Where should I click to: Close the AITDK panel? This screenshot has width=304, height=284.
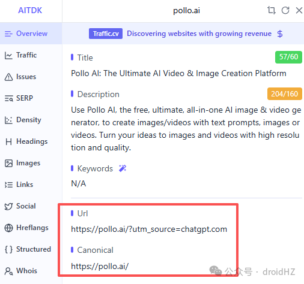[x=299, y=10]
